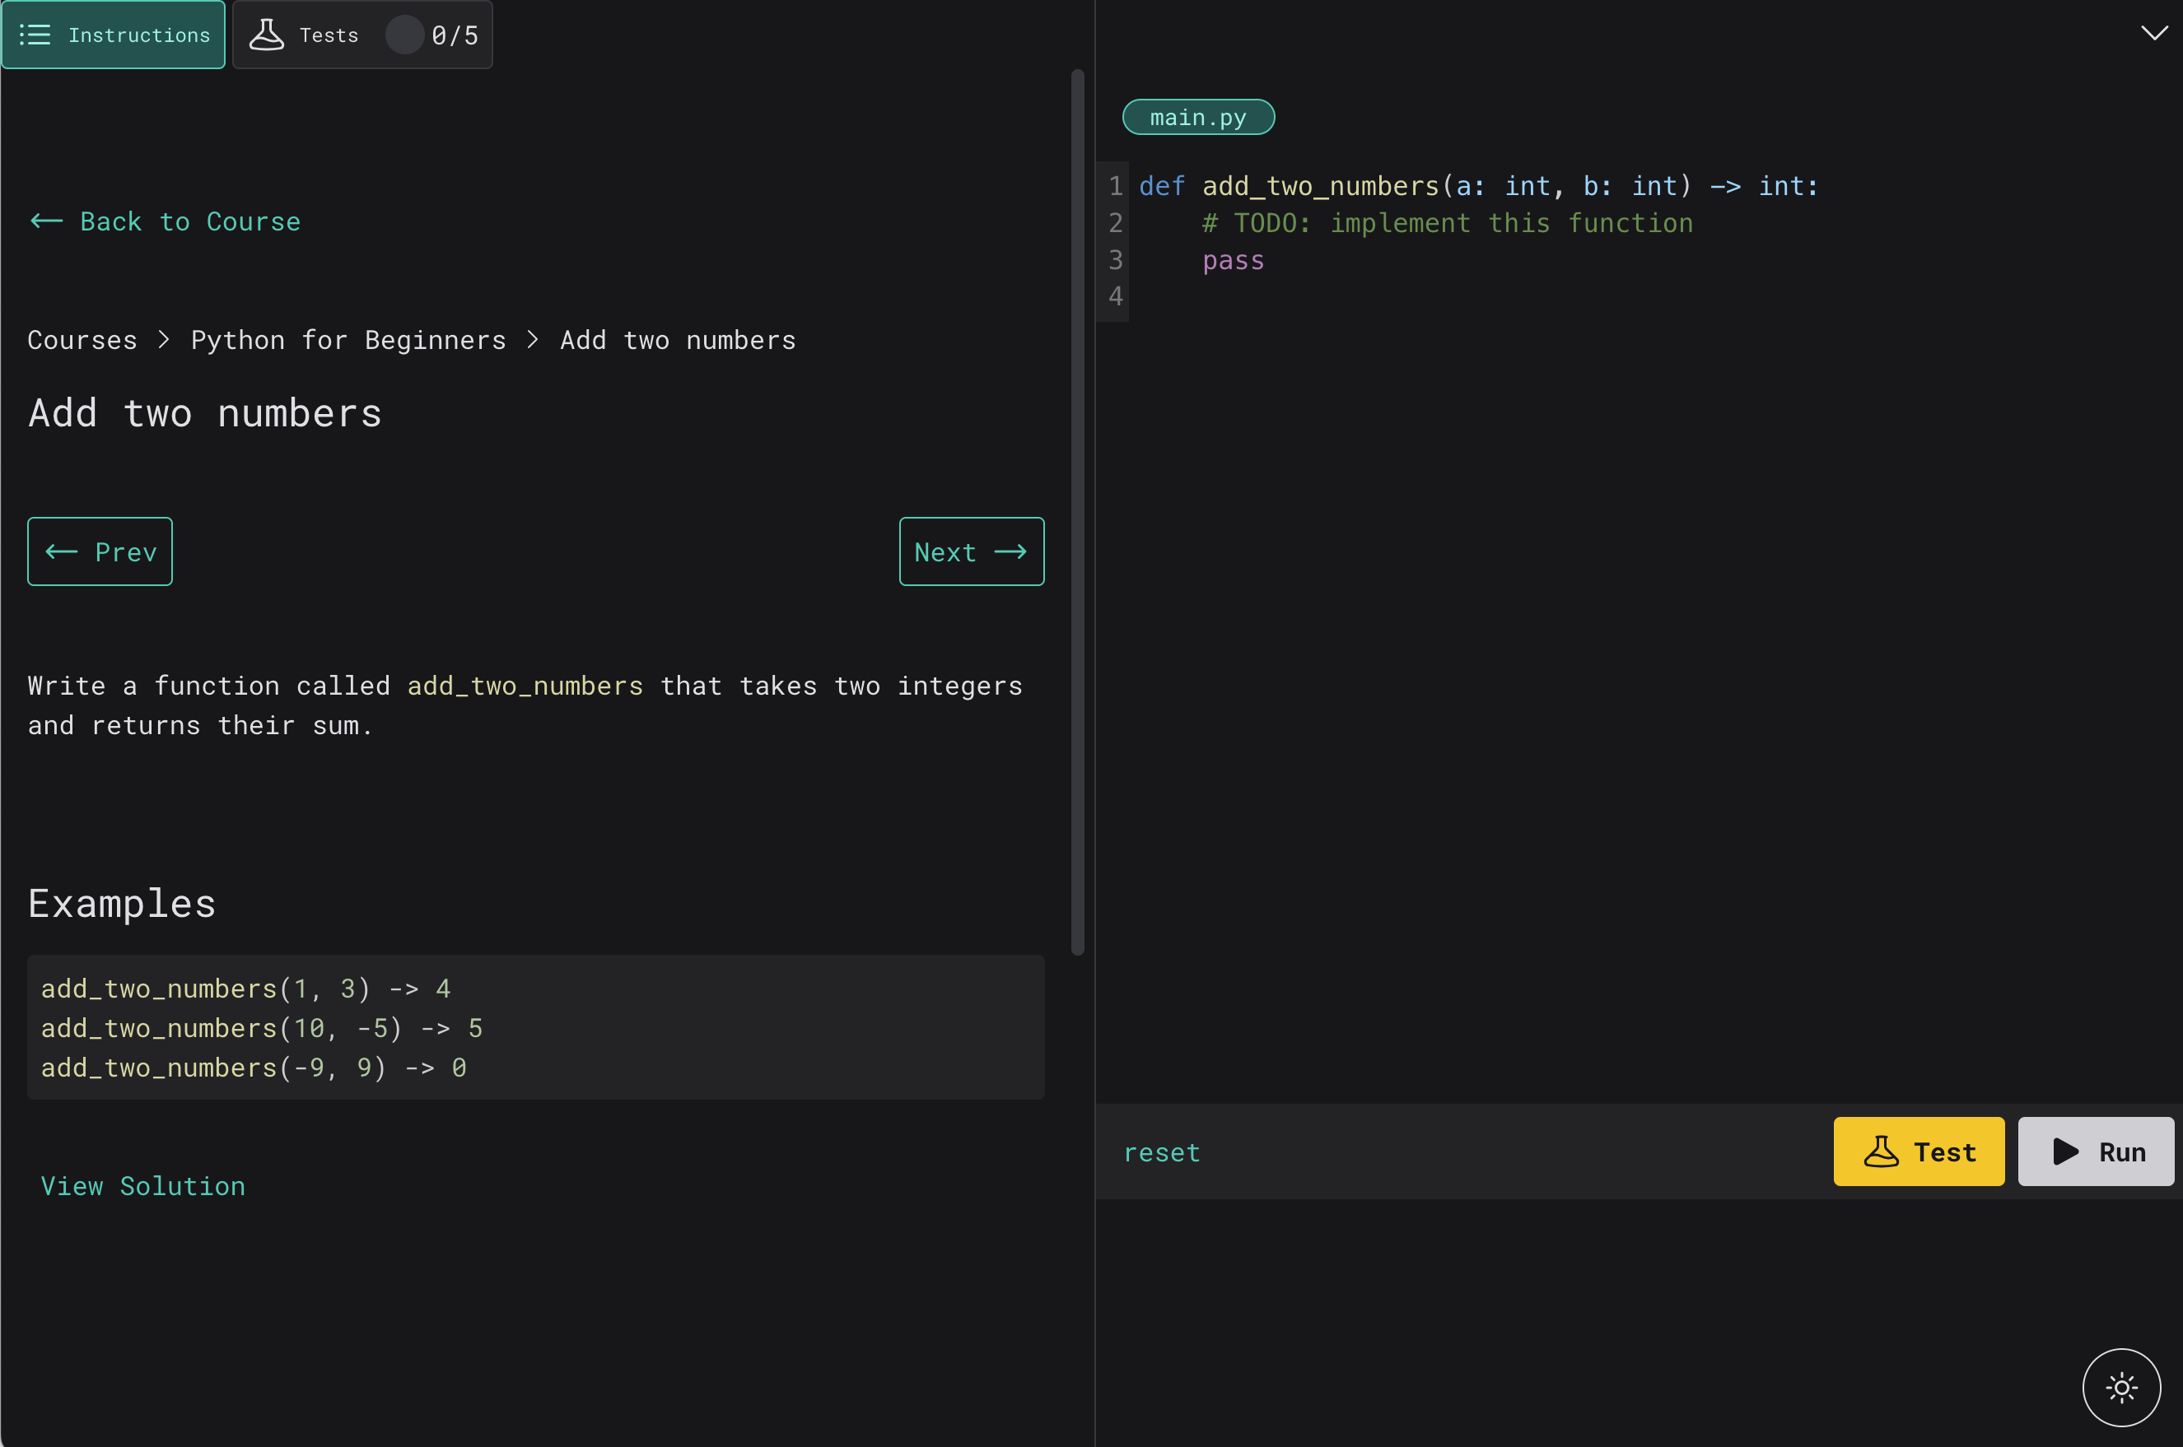The height and width of the screenshot is (1447, 2183).
Task: Click the Courses breadcrumb link
Action: 82,340
